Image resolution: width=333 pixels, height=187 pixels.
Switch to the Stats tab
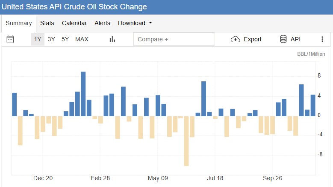[x=47, y=23]
